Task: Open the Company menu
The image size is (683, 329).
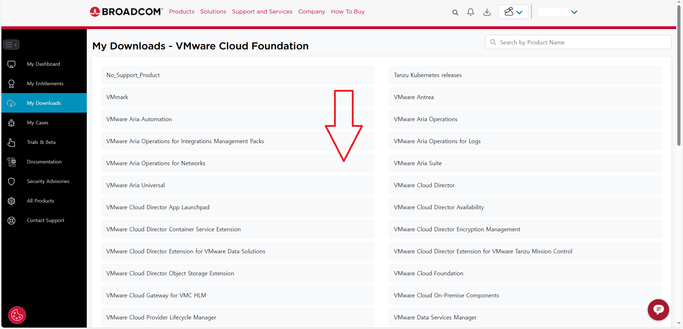Action: pyautogui.click(x=312, y=12)
